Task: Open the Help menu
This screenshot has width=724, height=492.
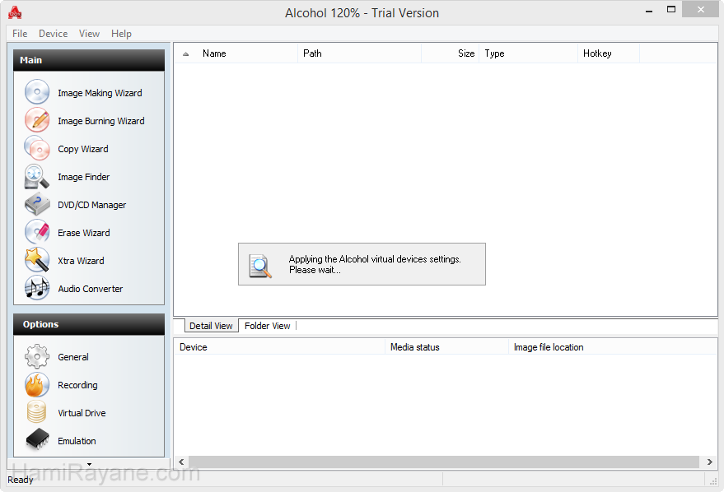Action: pyautogui.click(x=121, y=34)
